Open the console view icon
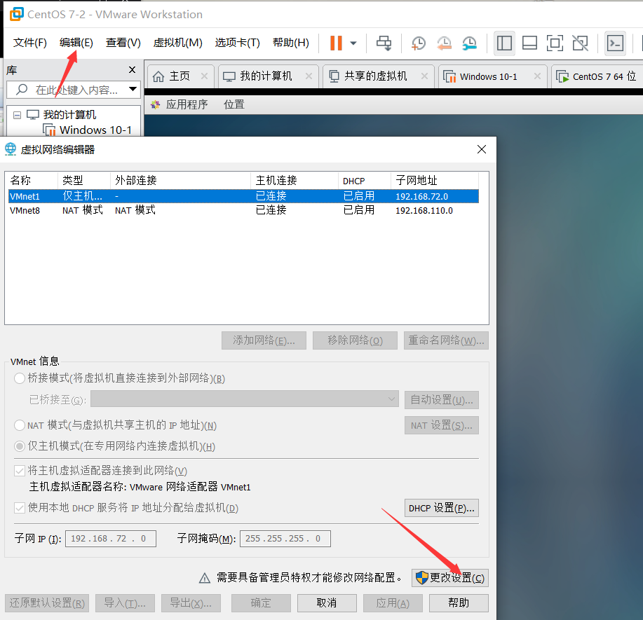The image size is (643, 620). click(x=615, y=43)
